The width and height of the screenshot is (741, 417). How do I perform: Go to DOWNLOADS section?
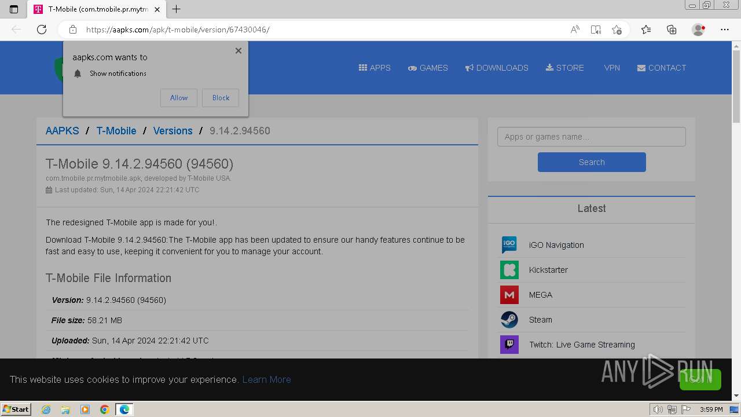(497, 68)
